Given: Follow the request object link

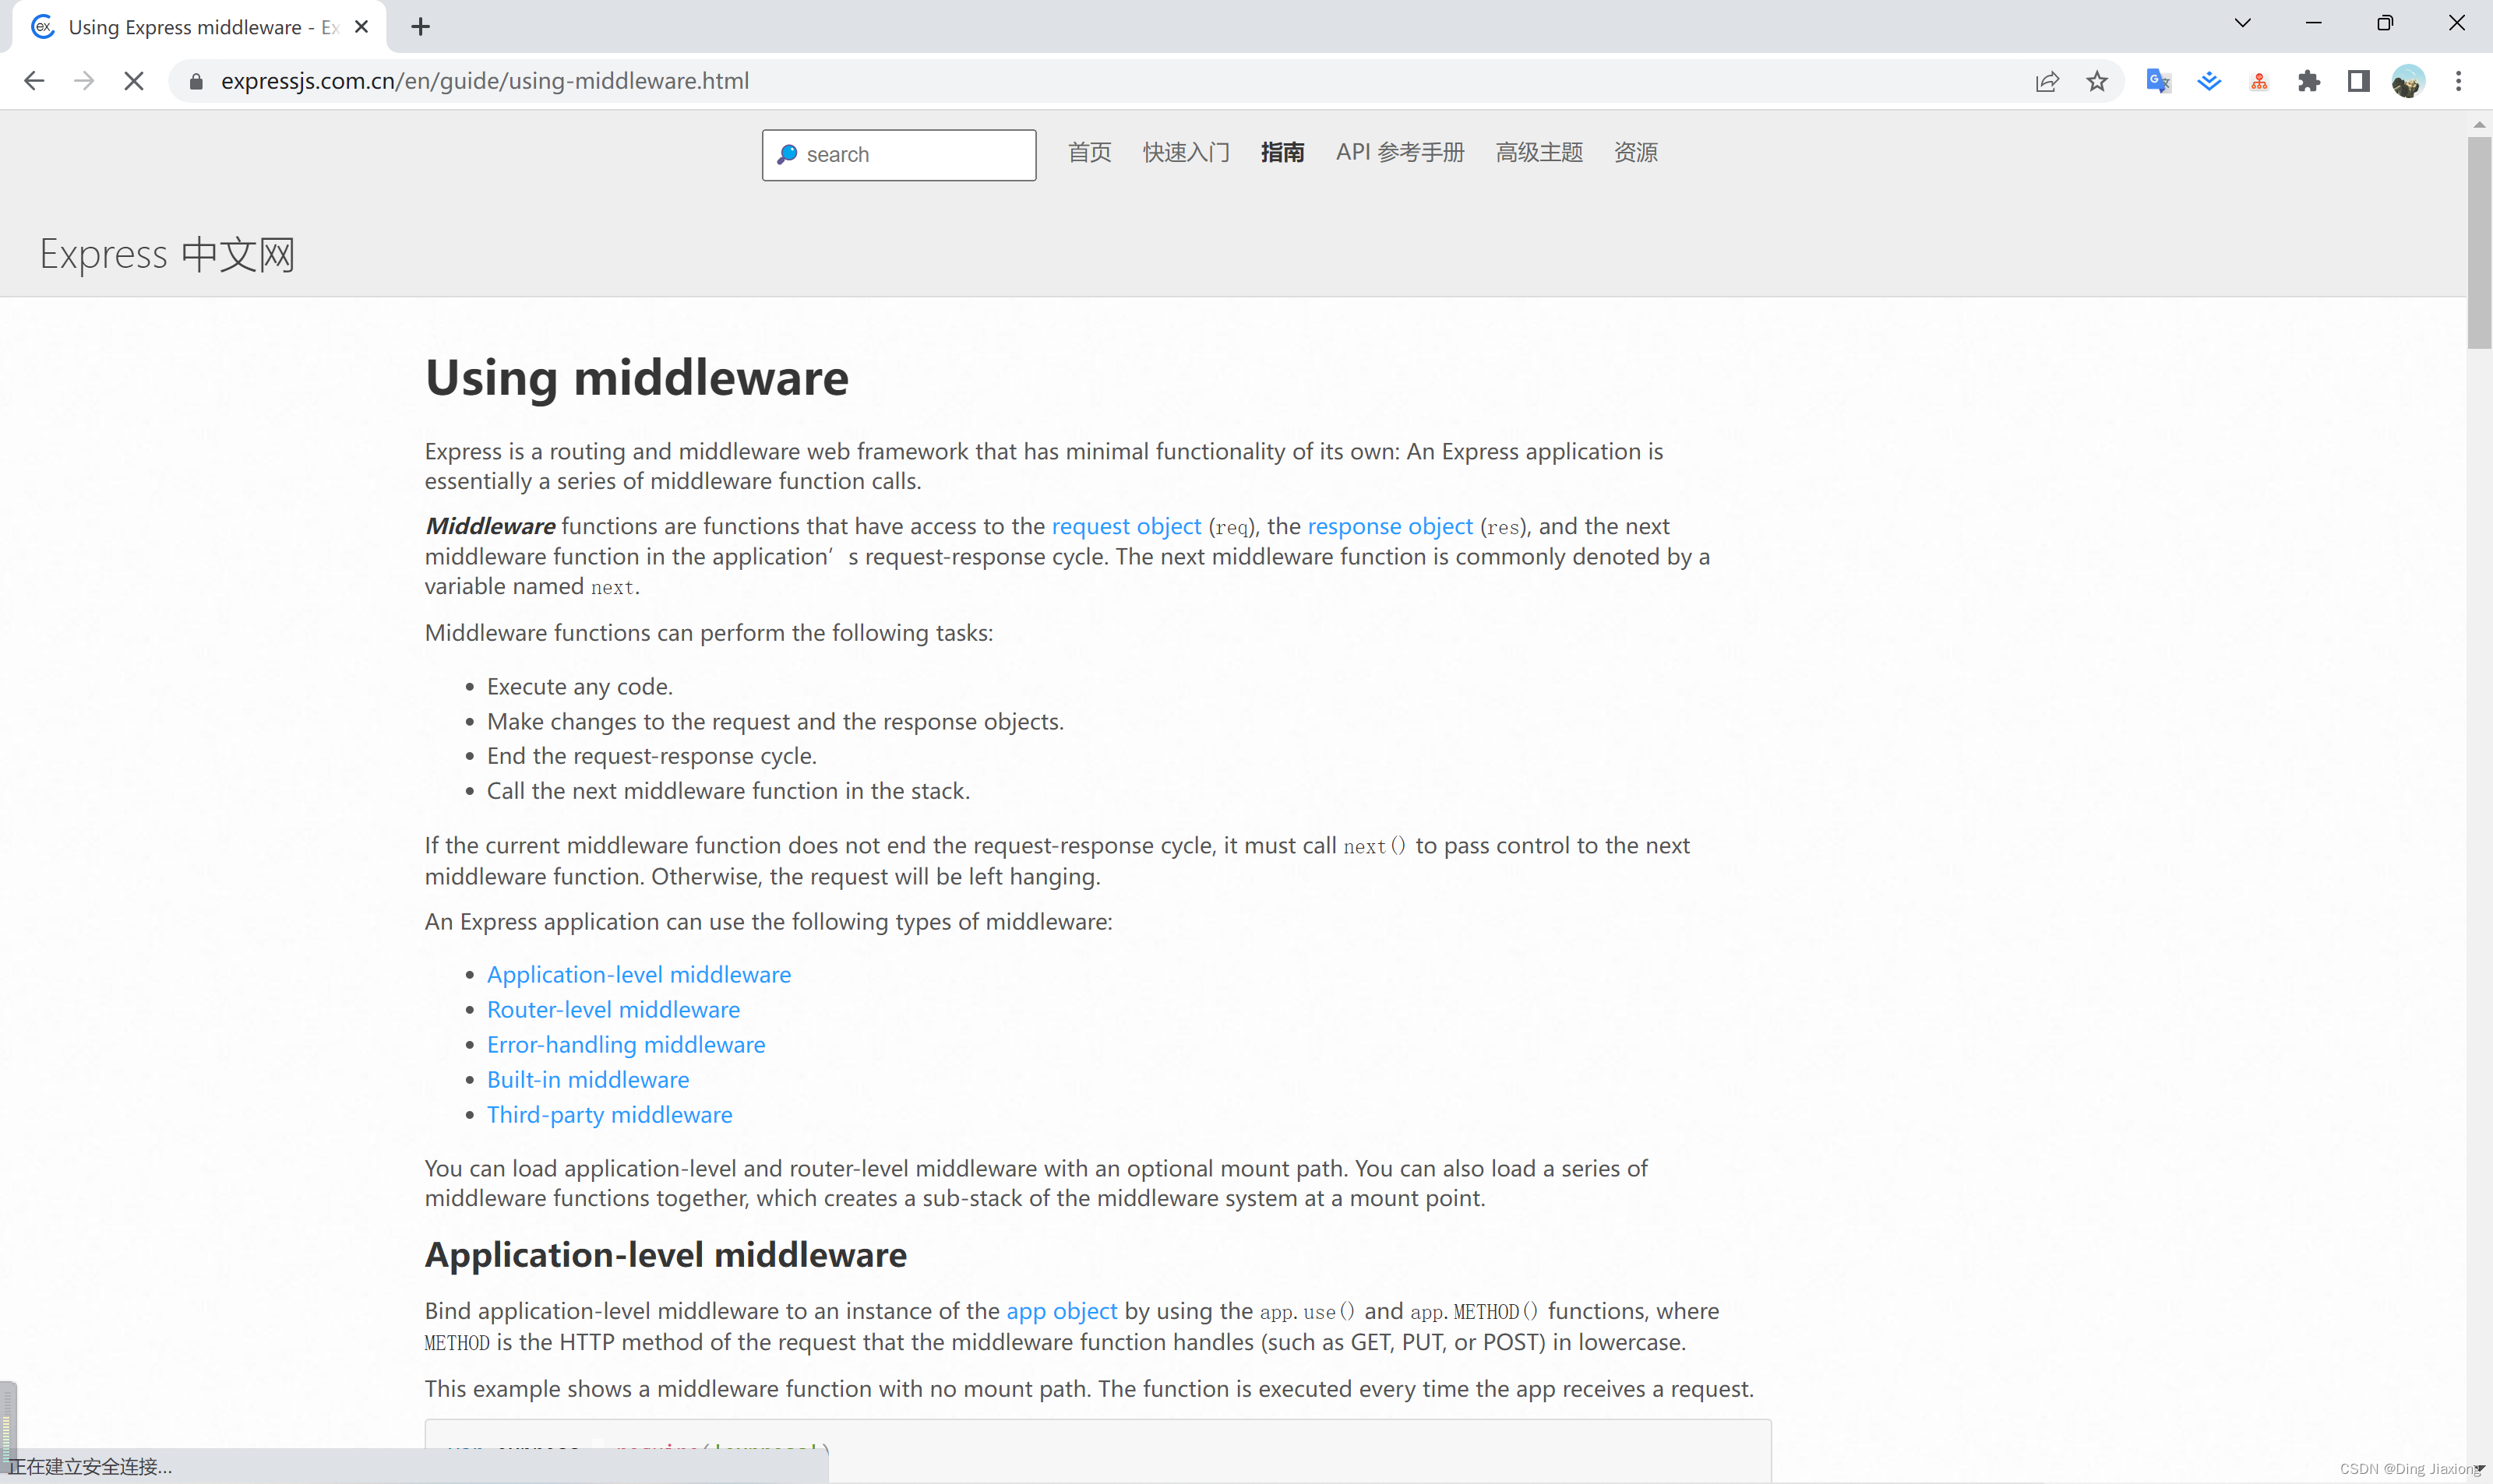Looking at the screenshot, I should [1126, 527].
